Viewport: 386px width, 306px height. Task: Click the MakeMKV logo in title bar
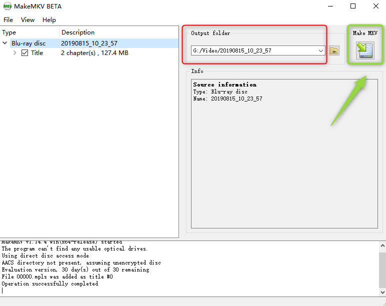(7, 6)
